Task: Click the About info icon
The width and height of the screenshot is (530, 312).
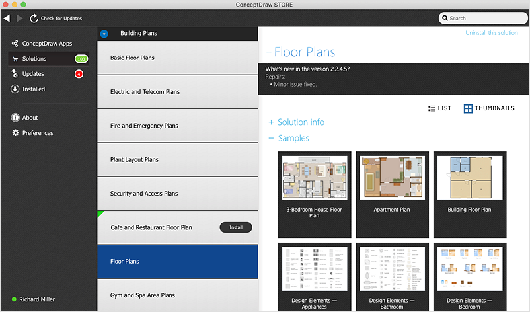Action: (x=15, y=117)
